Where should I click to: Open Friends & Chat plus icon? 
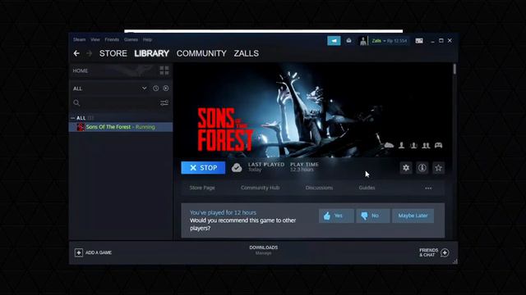[x=445, y=252]
